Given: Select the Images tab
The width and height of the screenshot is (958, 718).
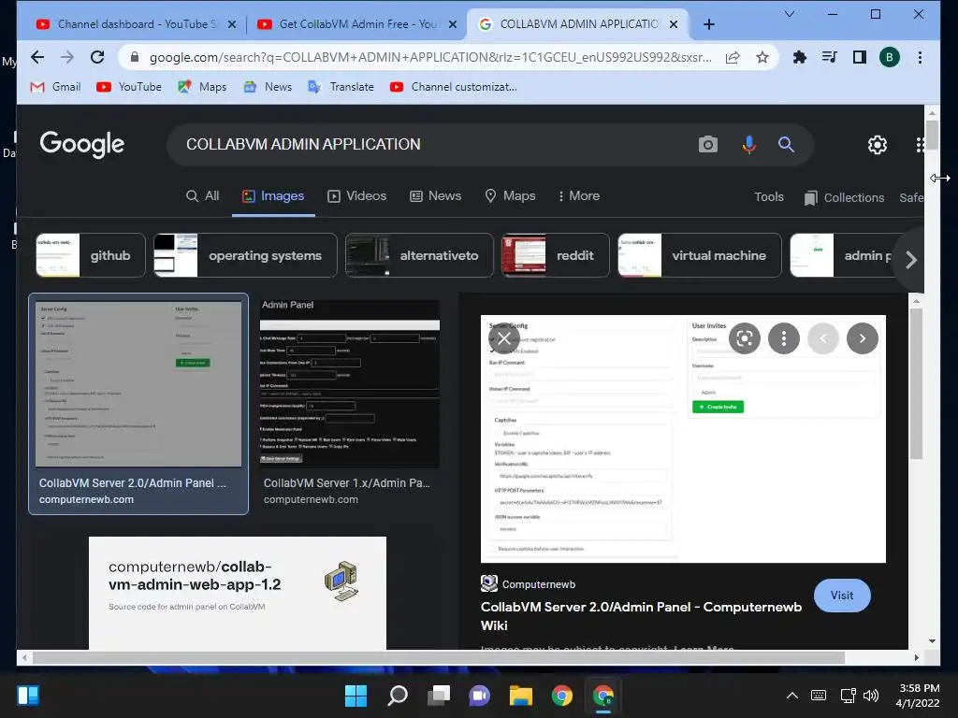Looking at the screenshot, I should [273, 196].
